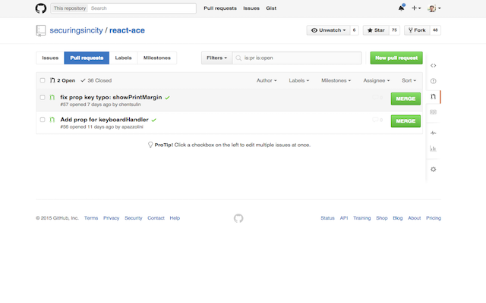Screen dimensions: 486x303
Task: Tick the select-all pull requests checkbox
Action: 43,80
